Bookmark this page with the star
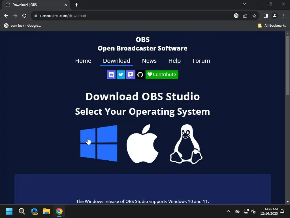This screenshot has height=218, width=290. click(254, 16)
